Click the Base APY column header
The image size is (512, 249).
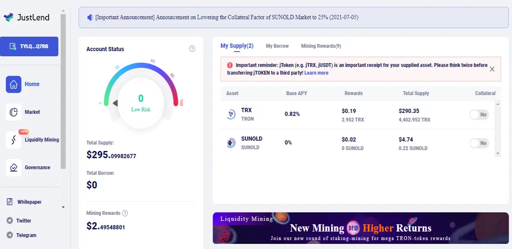point(297,93)
